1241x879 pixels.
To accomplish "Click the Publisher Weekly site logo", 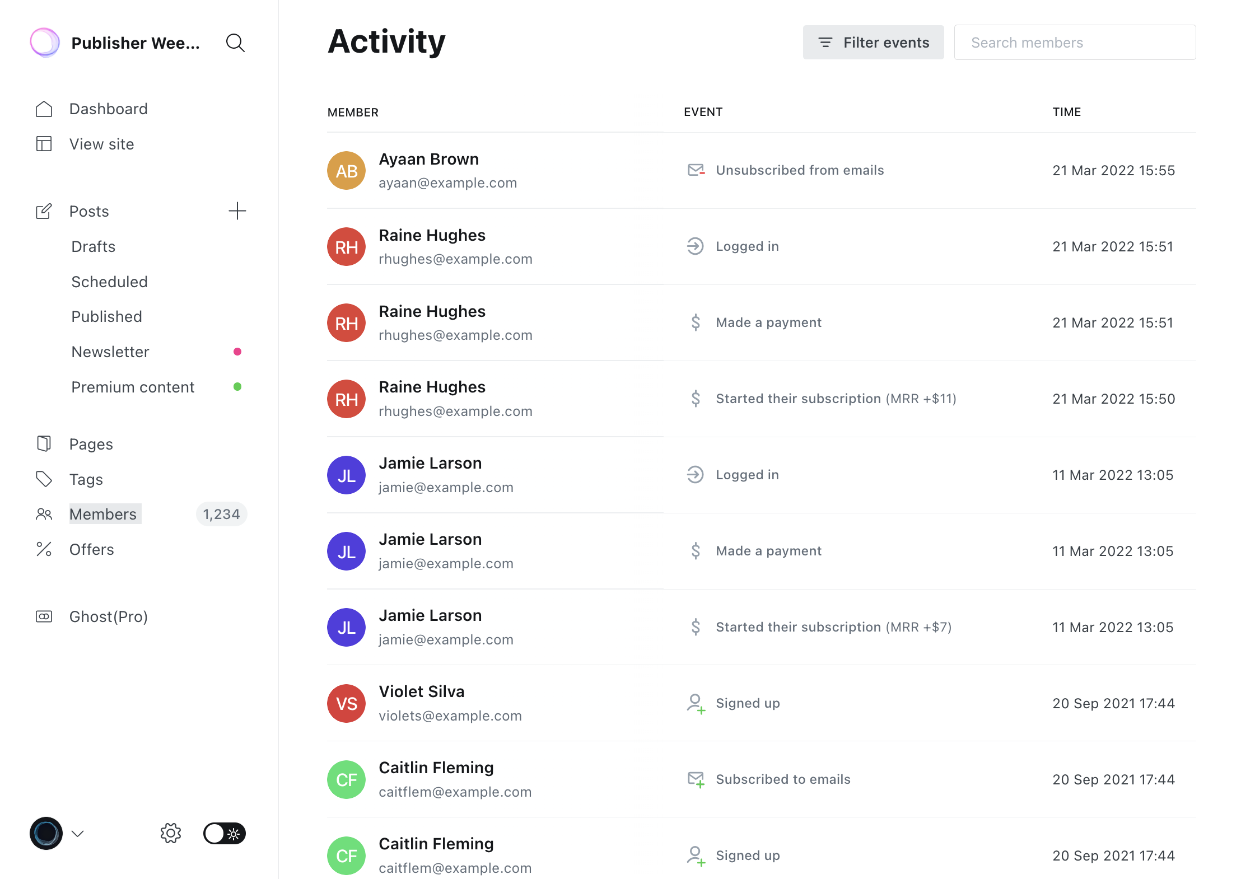I will point(45,43).
